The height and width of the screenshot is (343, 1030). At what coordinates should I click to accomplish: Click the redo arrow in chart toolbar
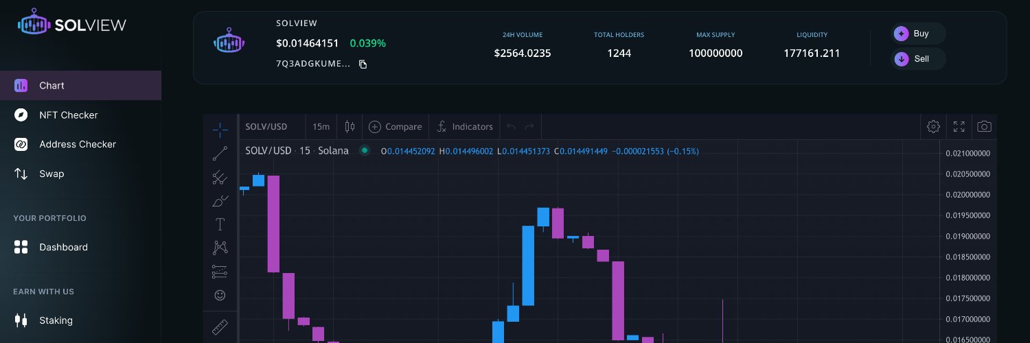point(529,127)
